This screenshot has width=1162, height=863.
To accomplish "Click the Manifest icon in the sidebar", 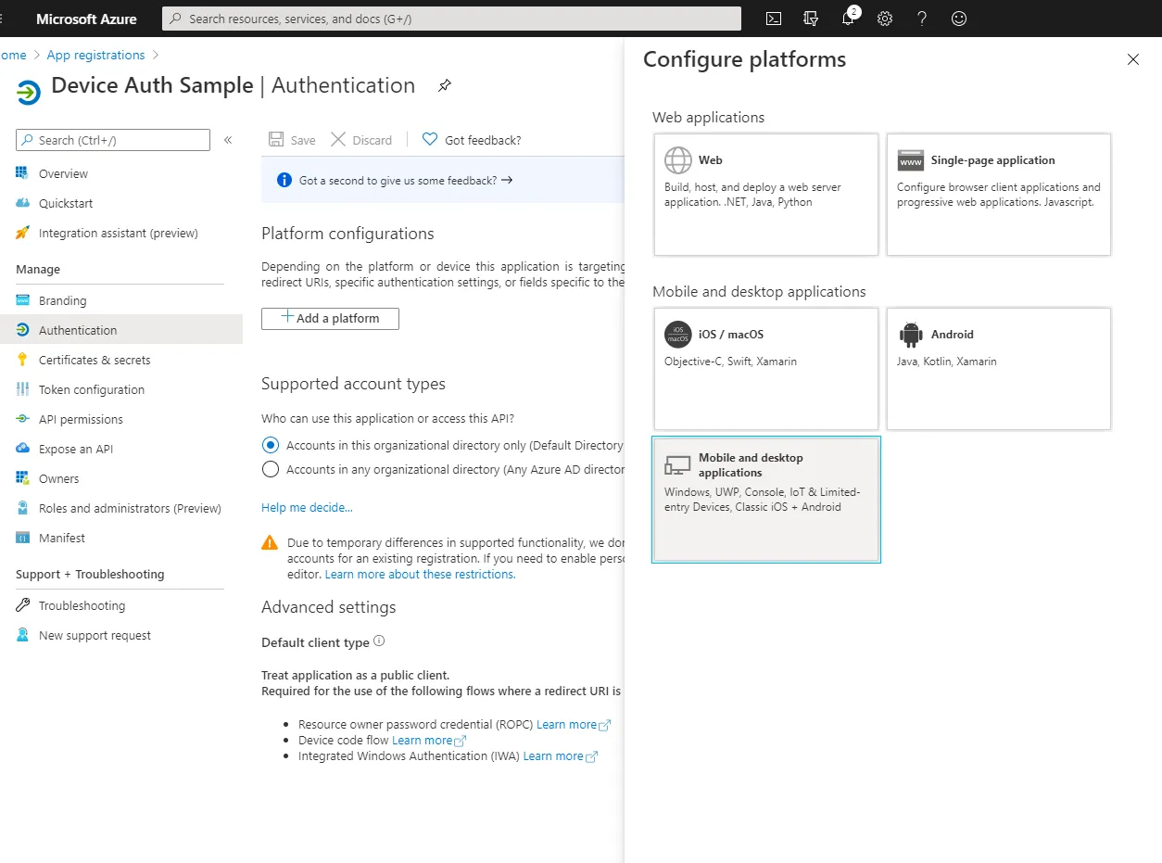I will pyautogui.click(x=22, y=538).
